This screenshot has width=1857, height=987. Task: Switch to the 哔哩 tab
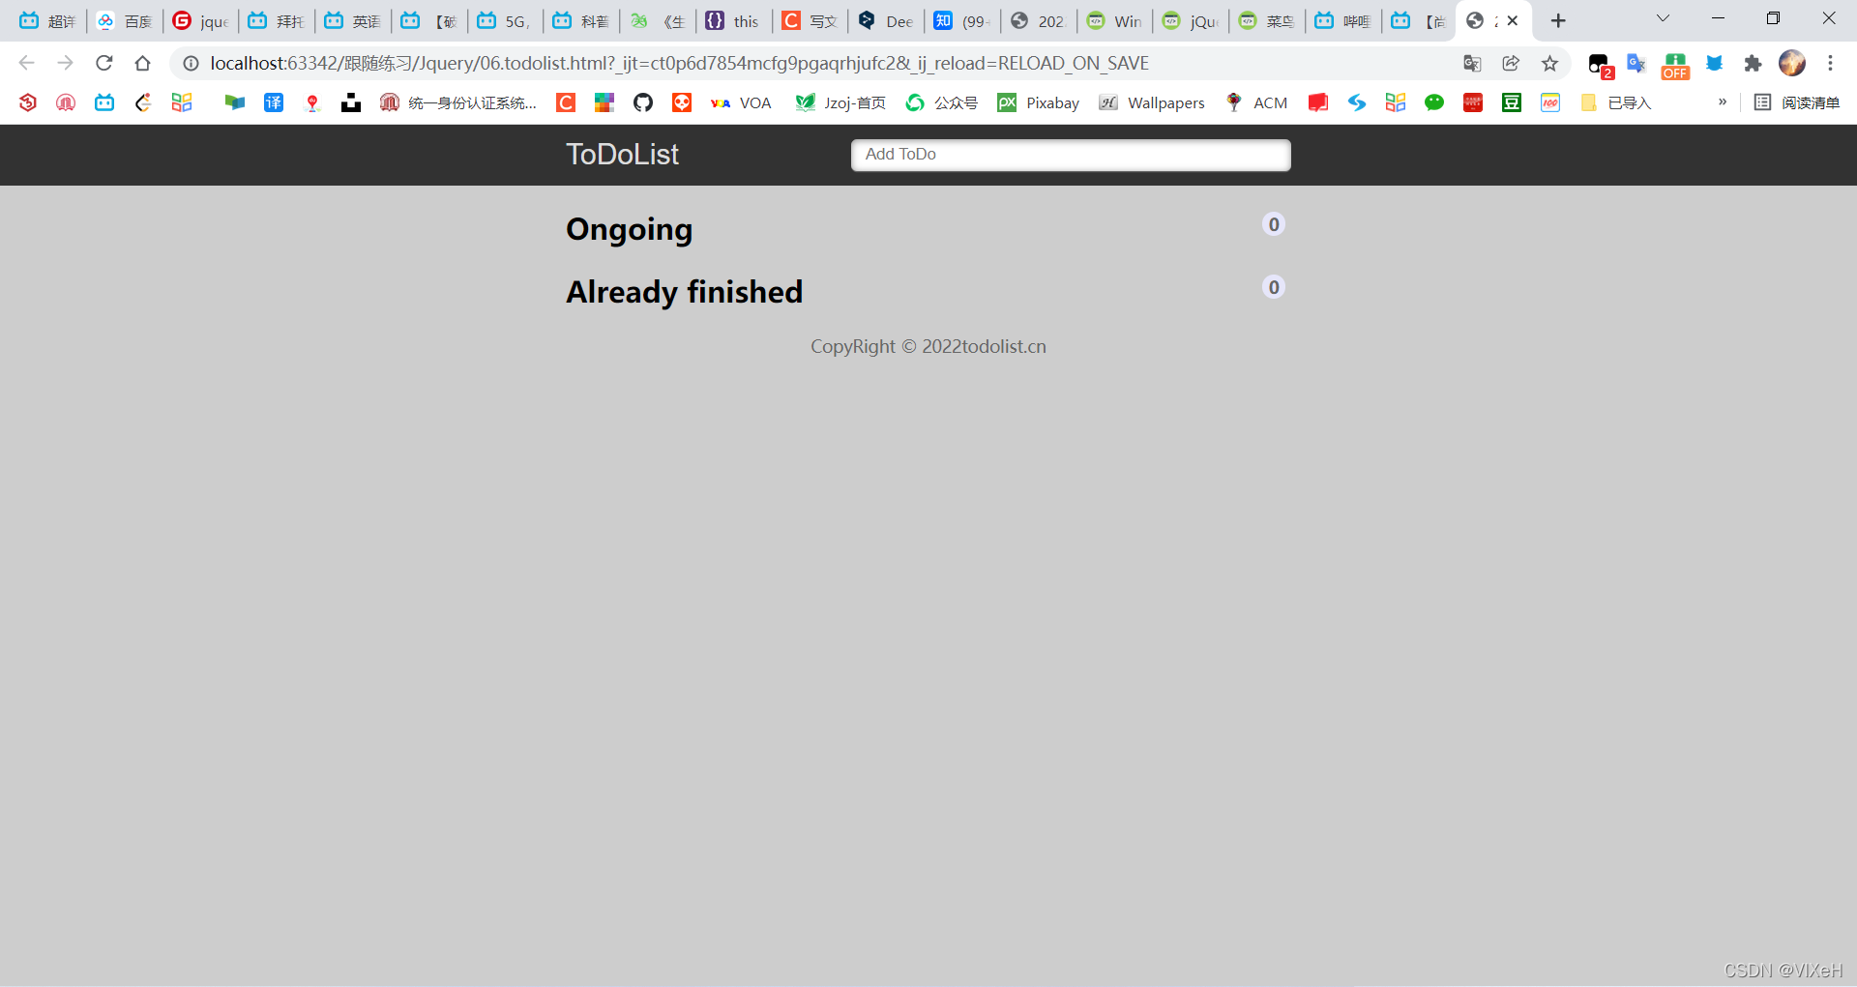[x=1343, y=20]
